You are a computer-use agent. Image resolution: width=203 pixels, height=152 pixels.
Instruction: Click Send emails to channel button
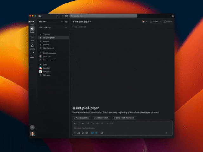[x=124, y=118]
